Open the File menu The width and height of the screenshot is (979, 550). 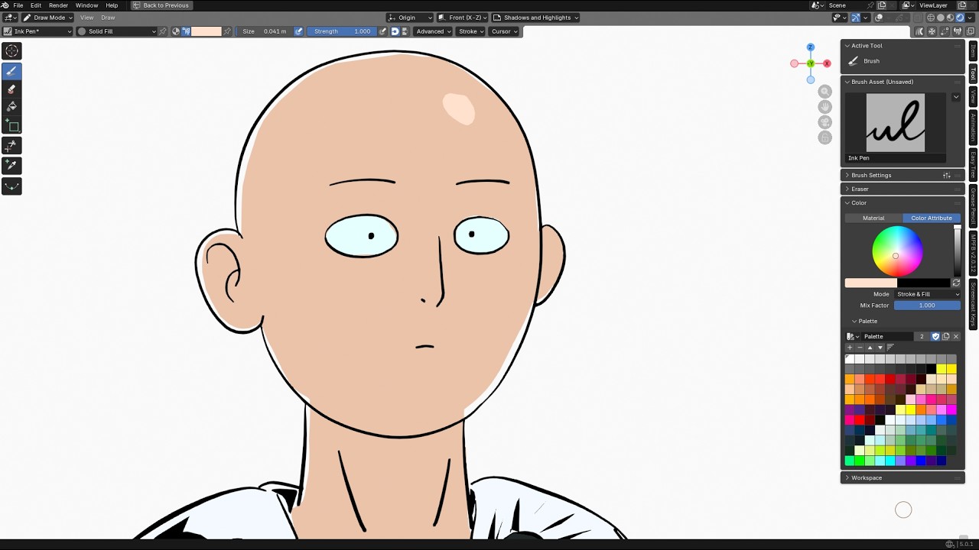(x=18, y=5)
